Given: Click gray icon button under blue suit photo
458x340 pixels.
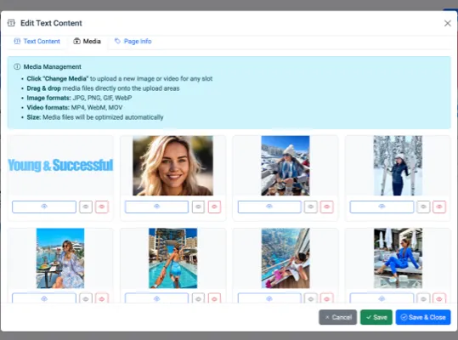Looking at the screenshot, I should pos(423,298).
